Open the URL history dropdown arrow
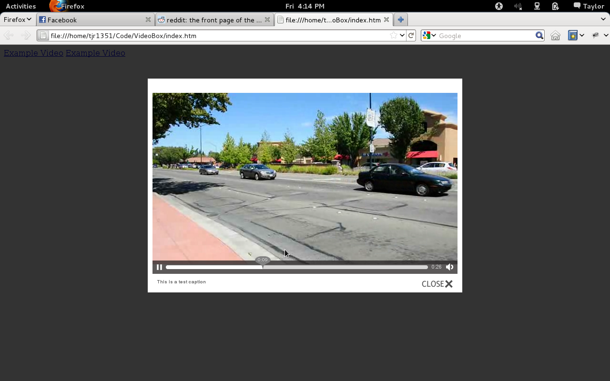The image size is (610, 381). [402, 35]
